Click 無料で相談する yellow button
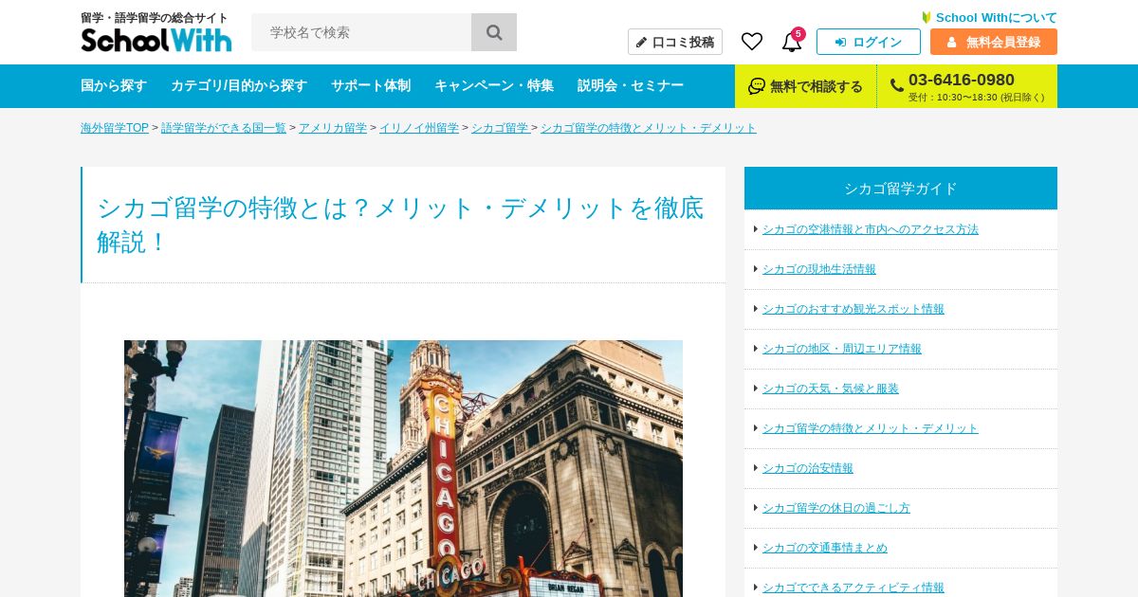 pos(806,86)
